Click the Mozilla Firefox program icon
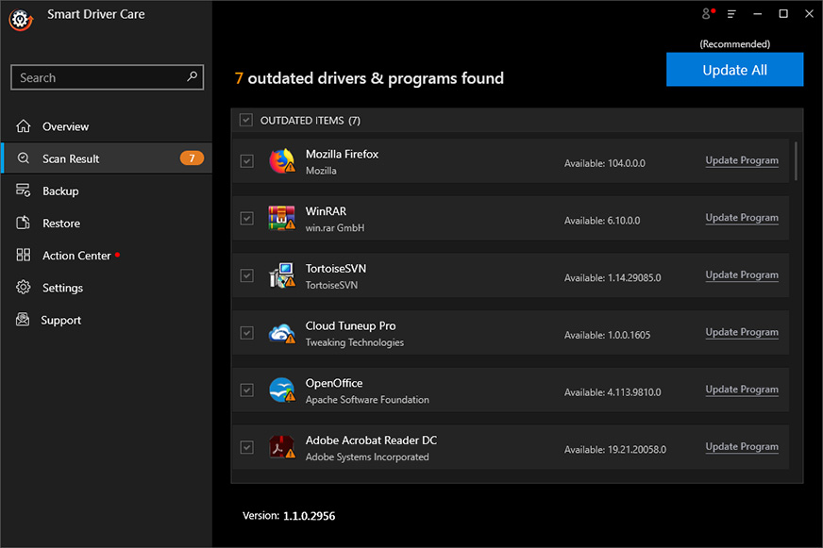823x548 pixels. [x=282, y=160]
